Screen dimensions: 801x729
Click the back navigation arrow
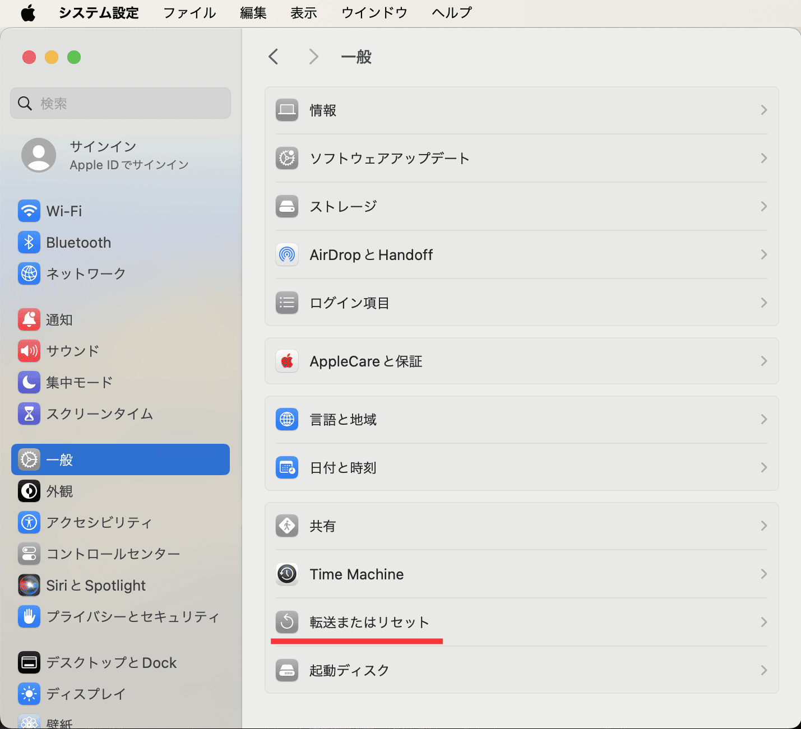(x=273, y=56)
